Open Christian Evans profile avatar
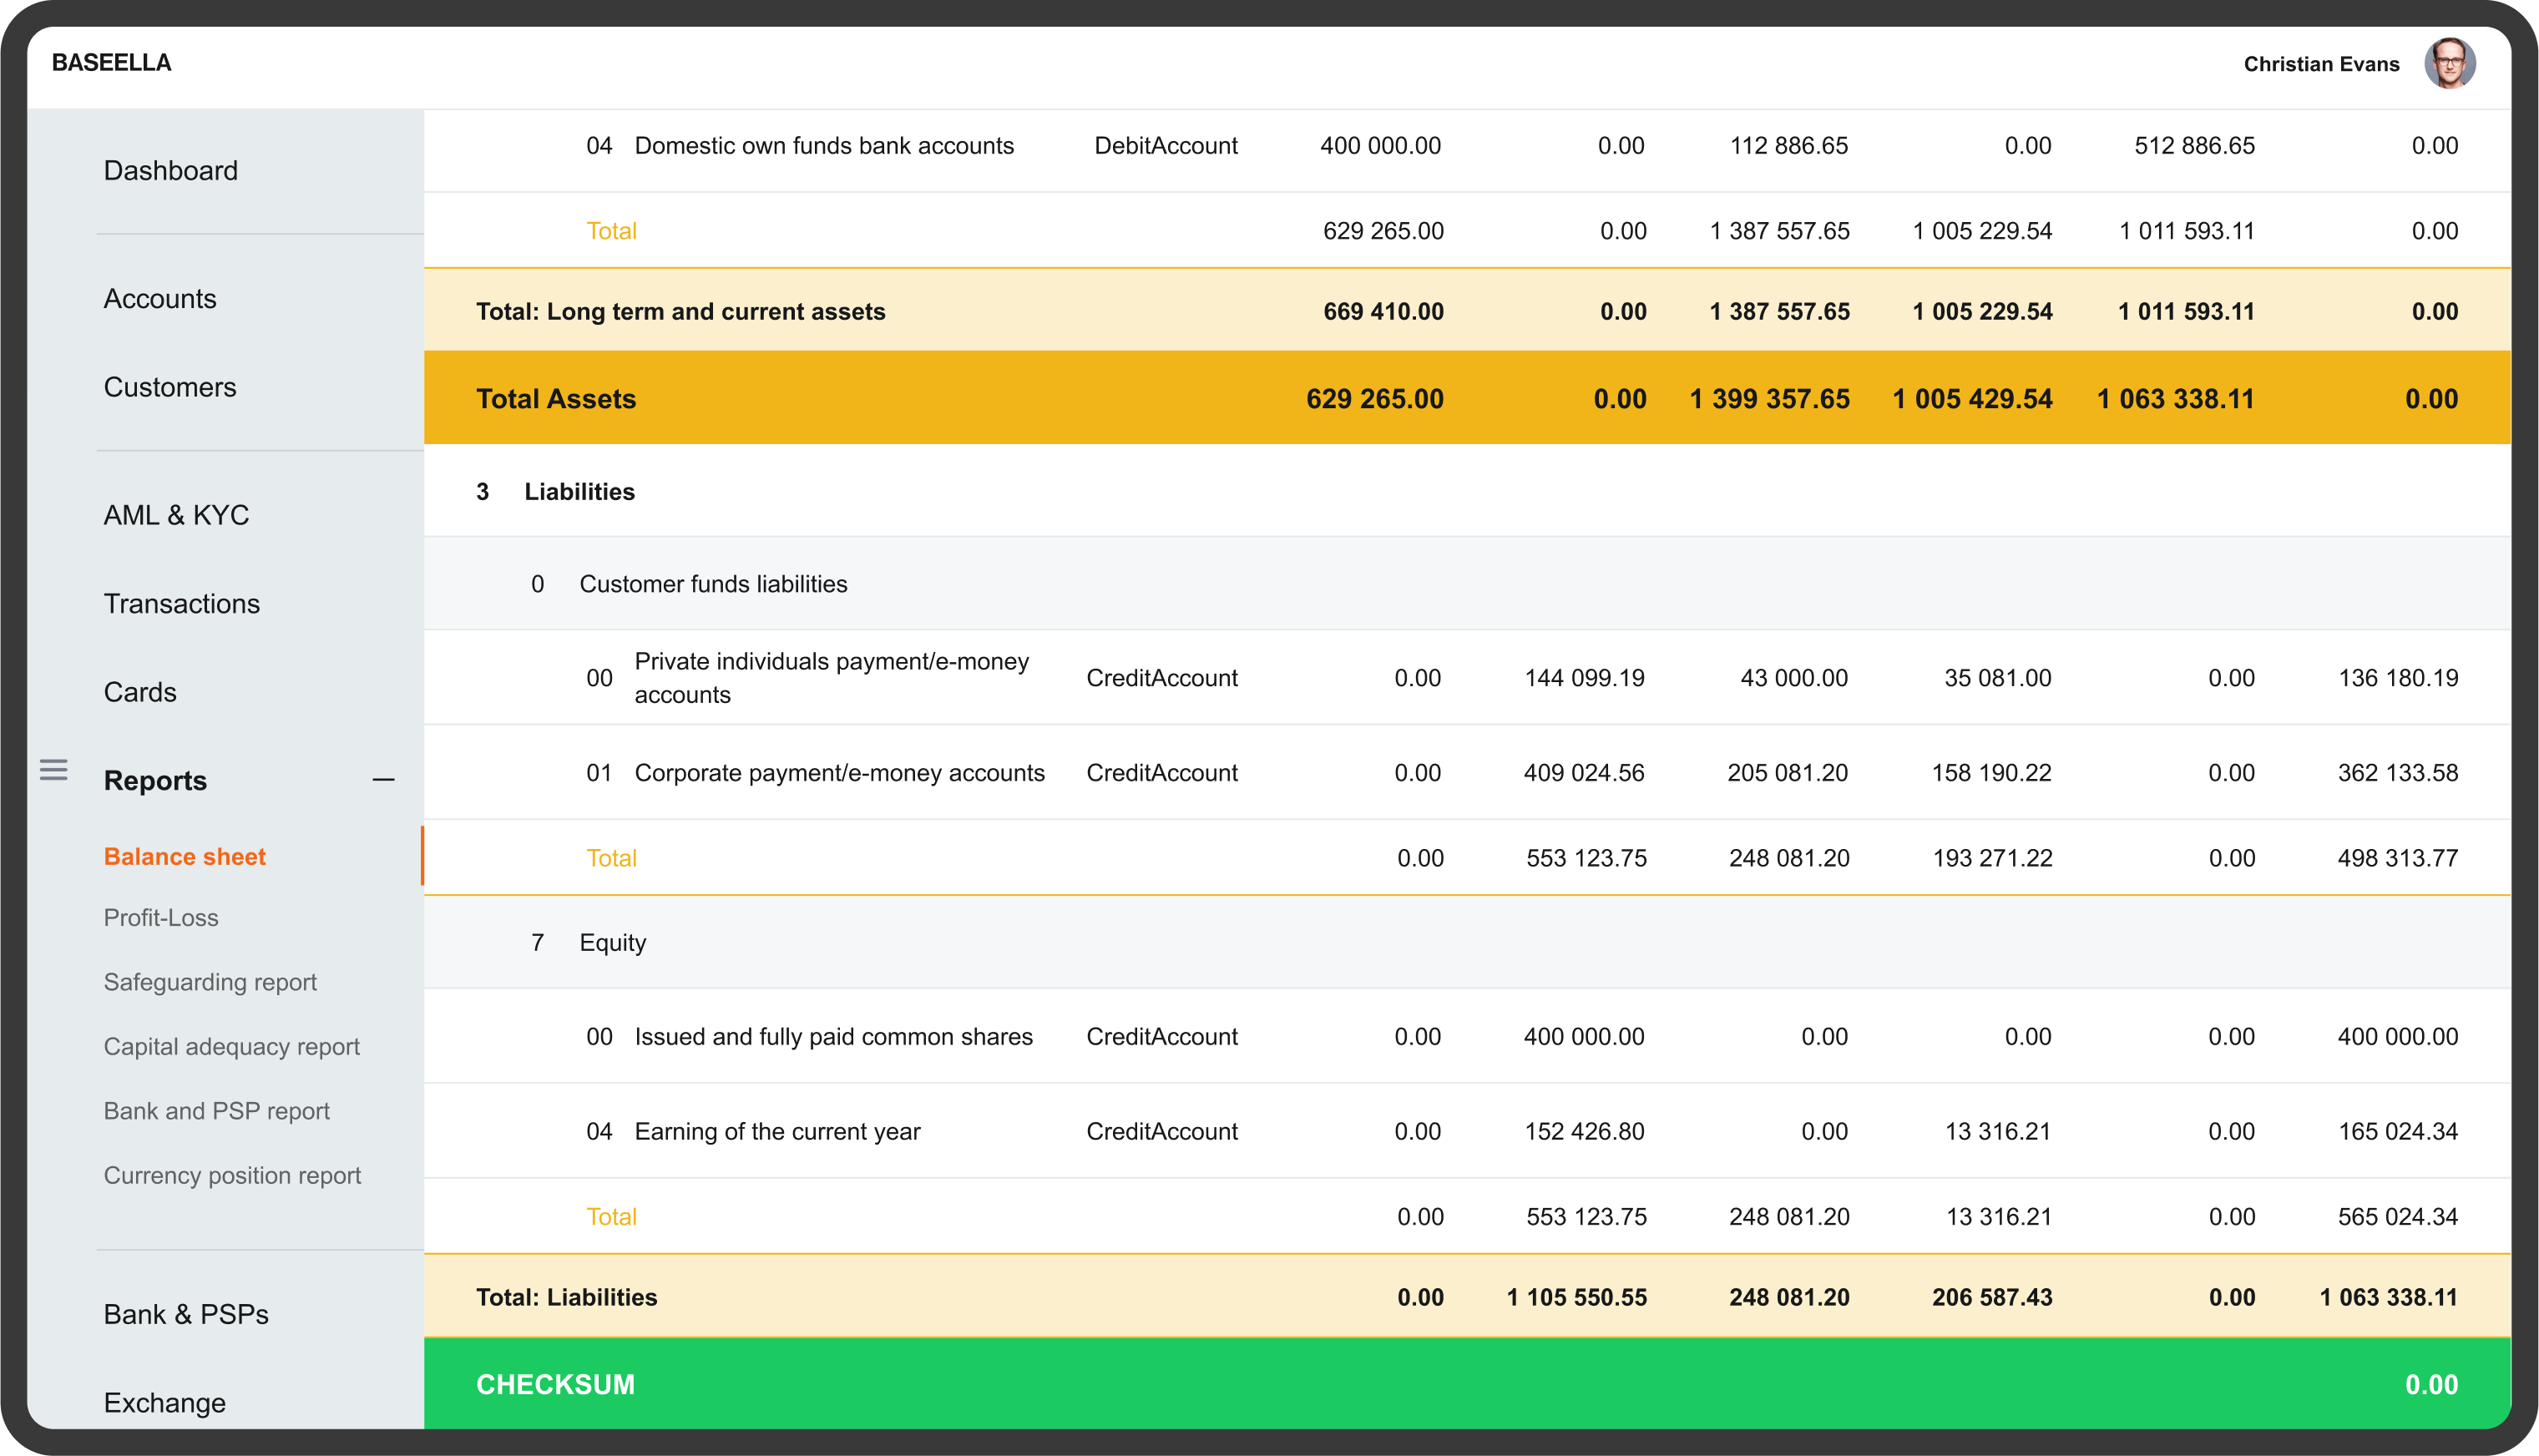Viewport: 2539px width, 1456px height. [2449, 64]
